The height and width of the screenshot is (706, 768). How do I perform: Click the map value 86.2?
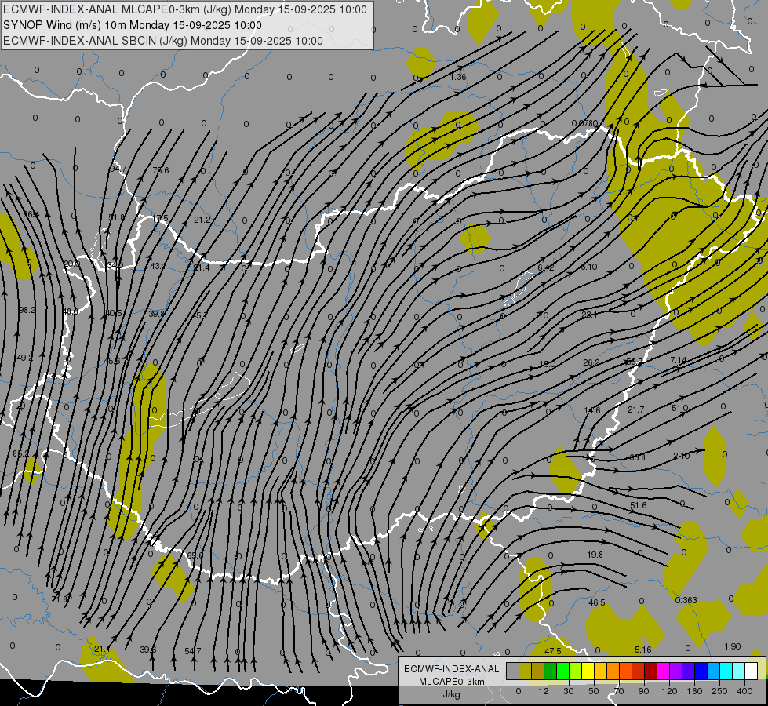click(x=20, y=453)
